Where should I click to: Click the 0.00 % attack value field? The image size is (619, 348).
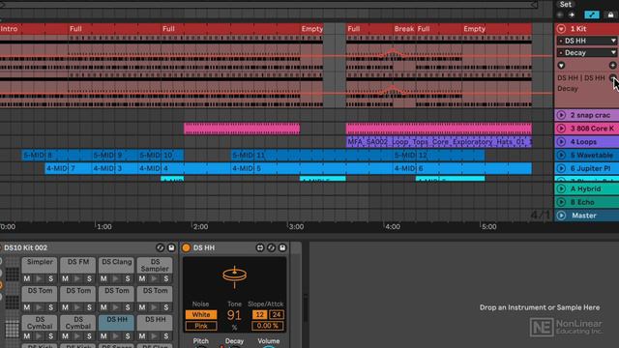click(x=268, y=326)
